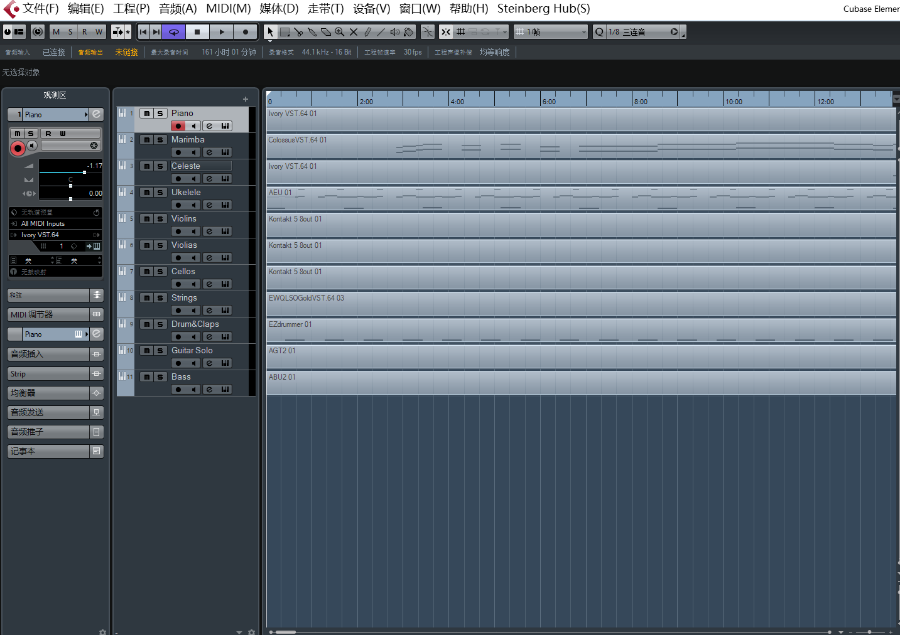This screenshot has width=900, height=635.
Task: Expand the MIDI 调节器 section
Action: (x=55, y=314)
